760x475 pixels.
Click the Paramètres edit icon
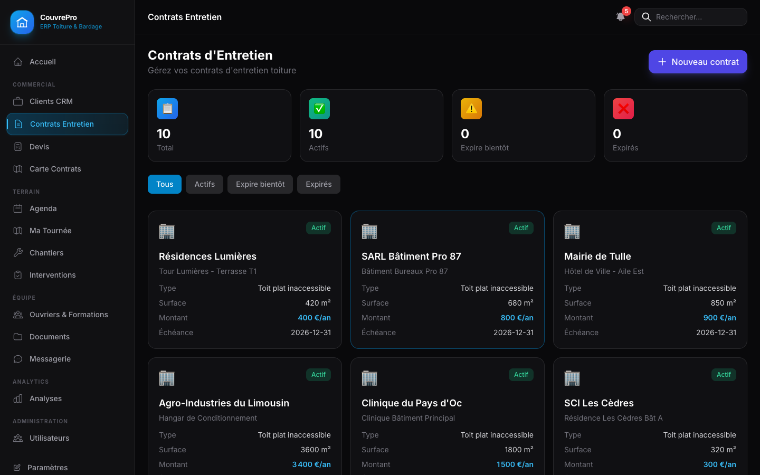(17, 468)
